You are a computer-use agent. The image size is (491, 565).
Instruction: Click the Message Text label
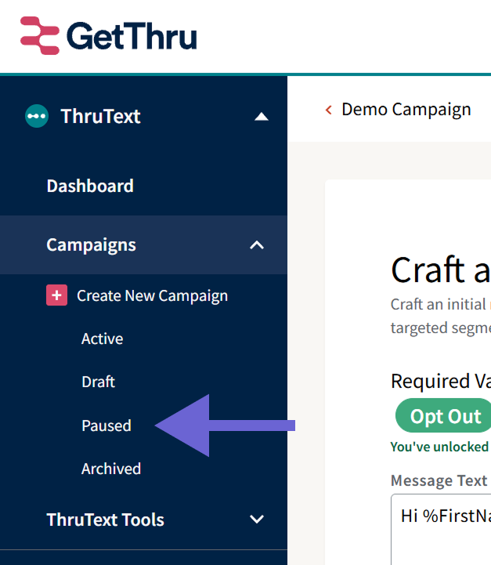tap(439, 480)
